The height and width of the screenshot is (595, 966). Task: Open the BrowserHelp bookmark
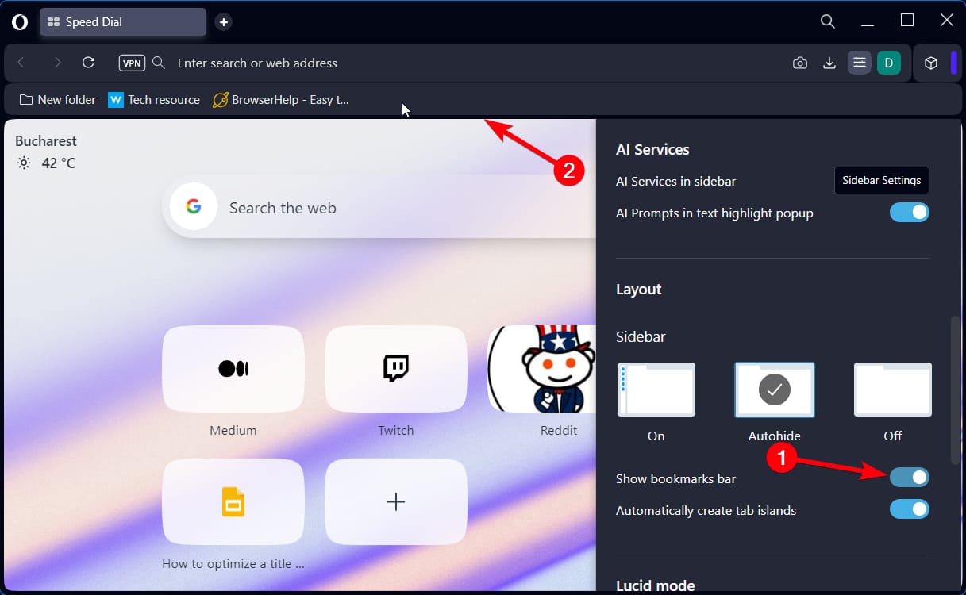281,100
